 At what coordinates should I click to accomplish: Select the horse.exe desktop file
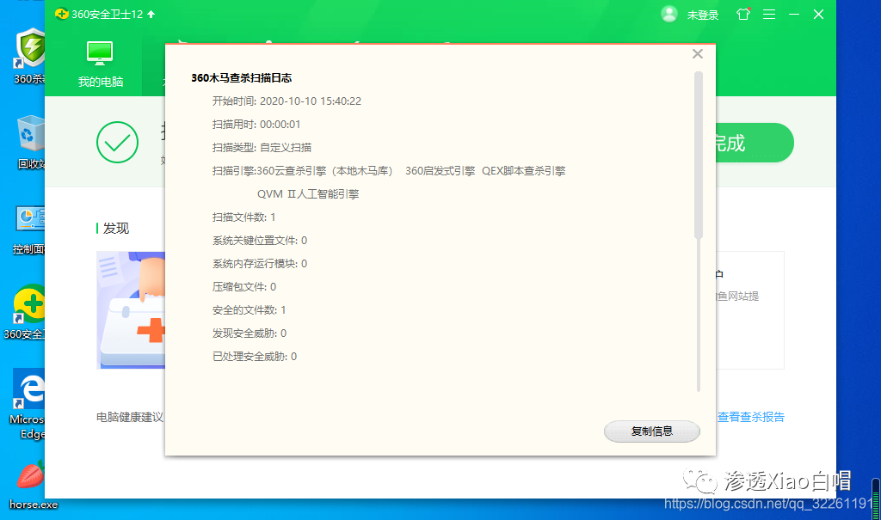coord(33,486)
